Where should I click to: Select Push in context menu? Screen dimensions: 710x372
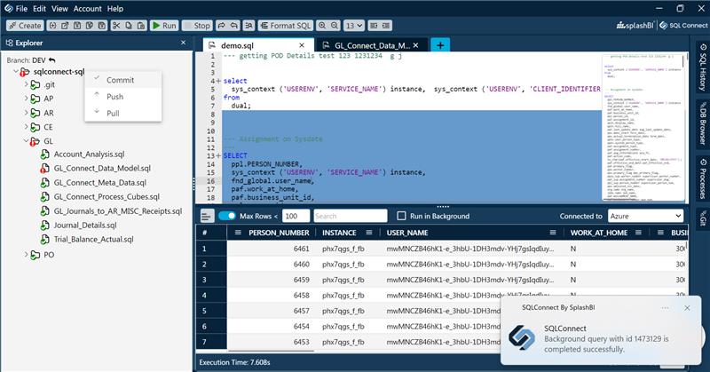pos(122,97)
